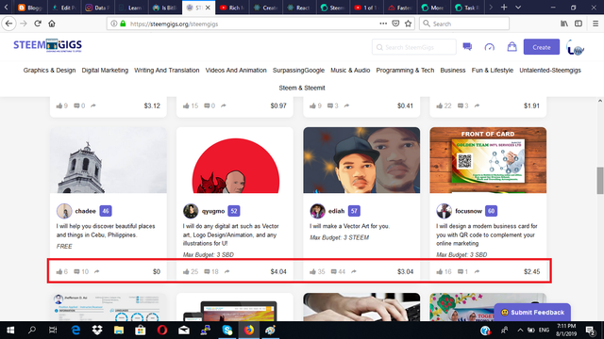Screen dimensions: 604x339
Task: Open focusnow's profile link
Action: pyautogui.click(x=468, y=211)
